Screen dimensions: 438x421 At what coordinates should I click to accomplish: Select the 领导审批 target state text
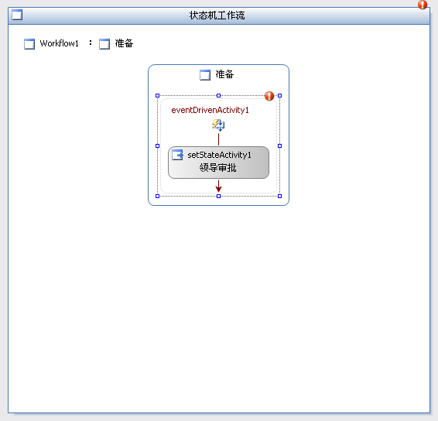[x=218, y=168]
